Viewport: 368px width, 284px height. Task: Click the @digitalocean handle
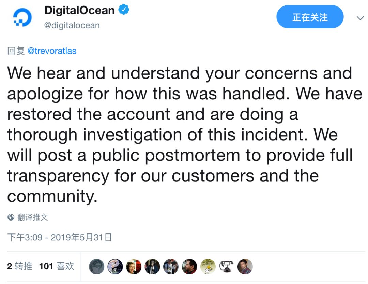tap(72, 25)
